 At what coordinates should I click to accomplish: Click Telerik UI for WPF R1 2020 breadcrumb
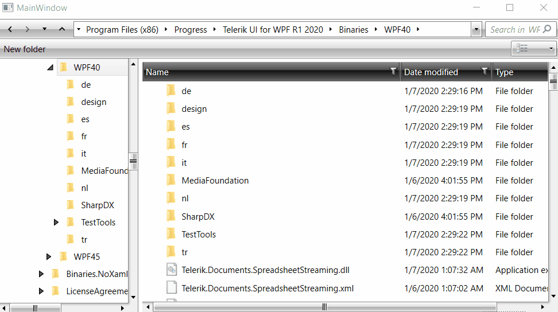(x=273, y=29)
